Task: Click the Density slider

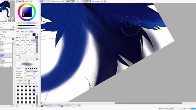Action: (x=32, y=75)
